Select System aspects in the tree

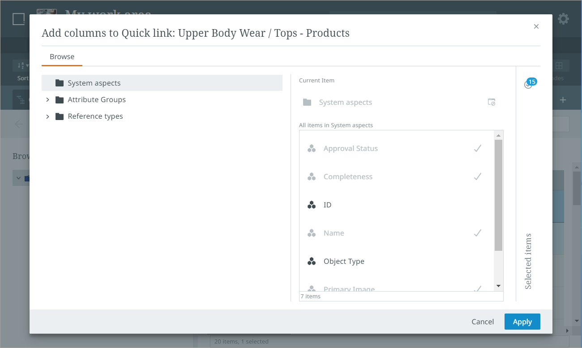[94, 83]
